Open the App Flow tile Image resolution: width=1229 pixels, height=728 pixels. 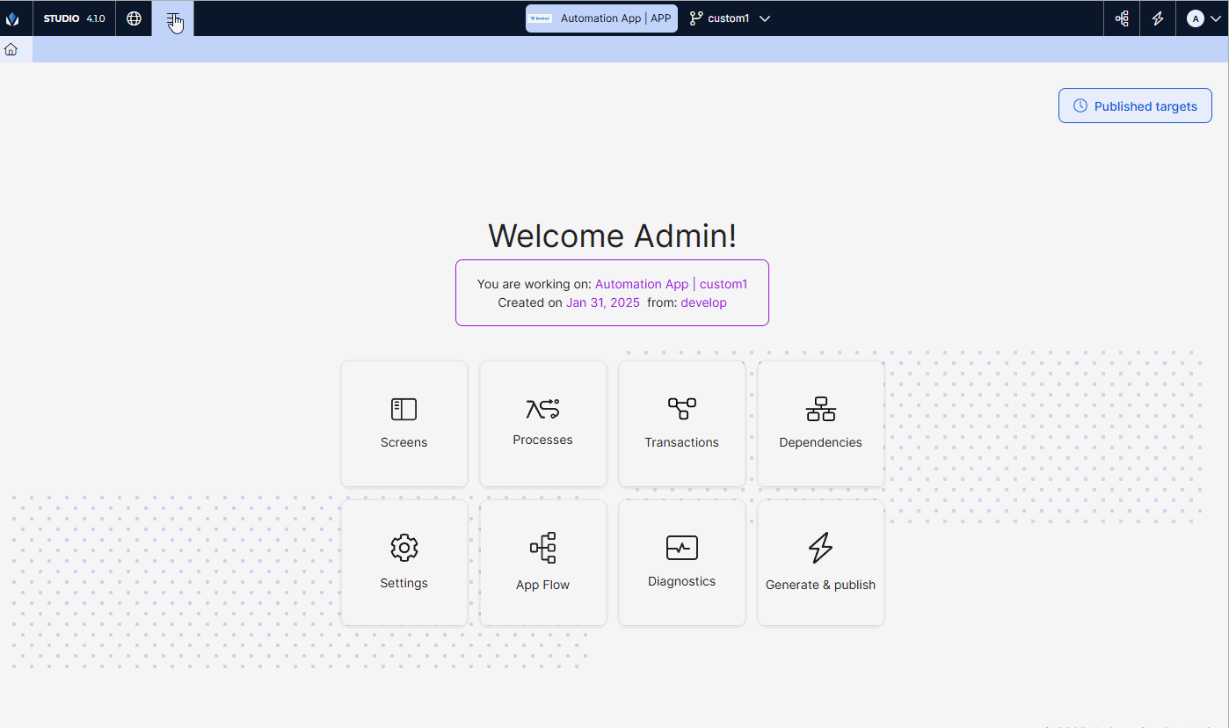point(542,563)
